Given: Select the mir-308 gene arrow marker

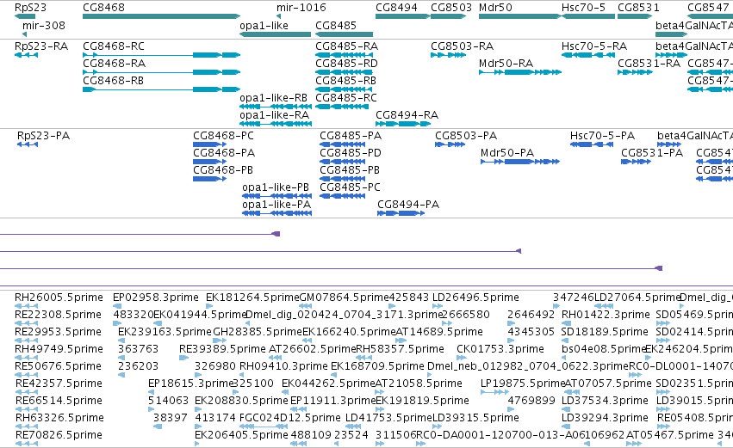Looking at the screenshot, I should point(24,34).
